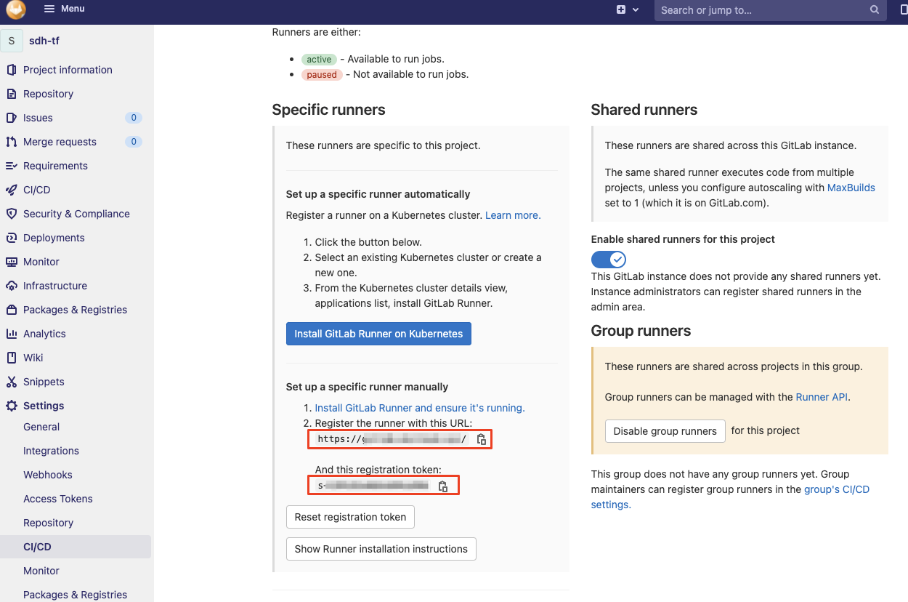Click the paused status badge
Image resolution: width=908 pixels, height=602 pixels.
[x=322, y=75]
